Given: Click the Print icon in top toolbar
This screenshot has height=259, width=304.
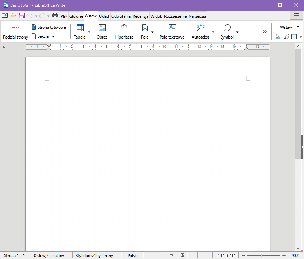Looking at the screenshot, I should 55,15.
